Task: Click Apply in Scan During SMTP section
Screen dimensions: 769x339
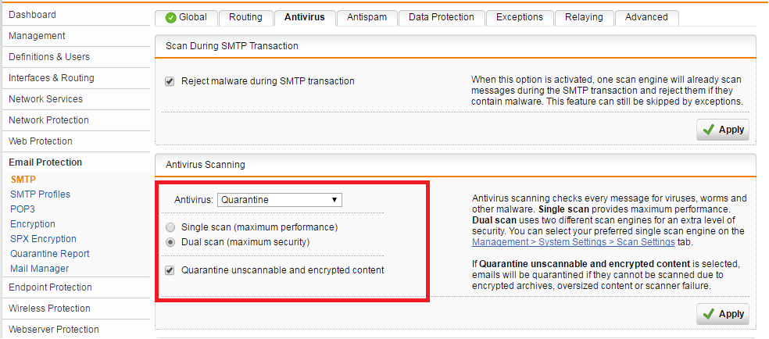Action: [723, 130]
